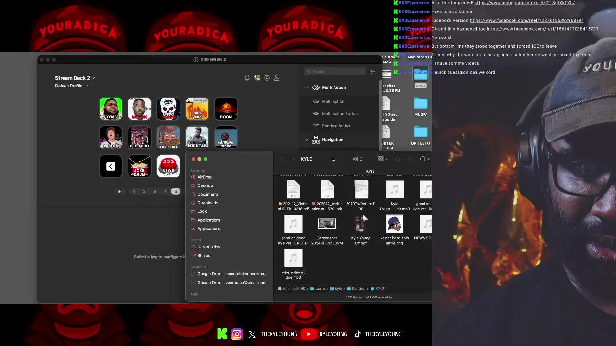Click Finder share toolbar icon
The height and width of the screenshot is (346, 616).
coord(398,159)
